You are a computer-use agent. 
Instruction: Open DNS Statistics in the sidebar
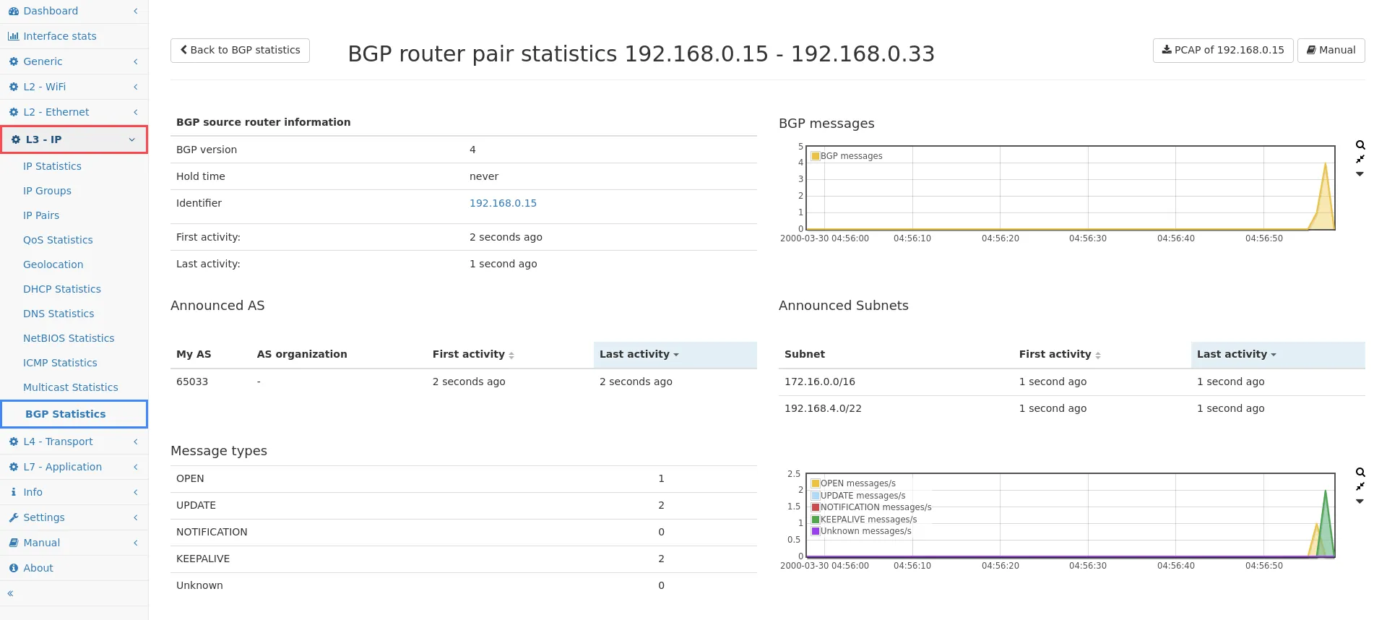59,314
